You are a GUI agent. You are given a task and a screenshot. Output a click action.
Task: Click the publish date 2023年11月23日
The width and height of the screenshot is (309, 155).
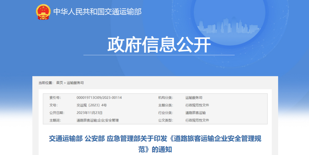pos(90,113)
